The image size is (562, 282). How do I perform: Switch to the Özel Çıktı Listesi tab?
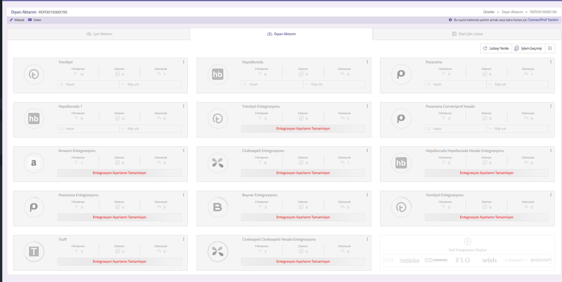tap(467, 34)
